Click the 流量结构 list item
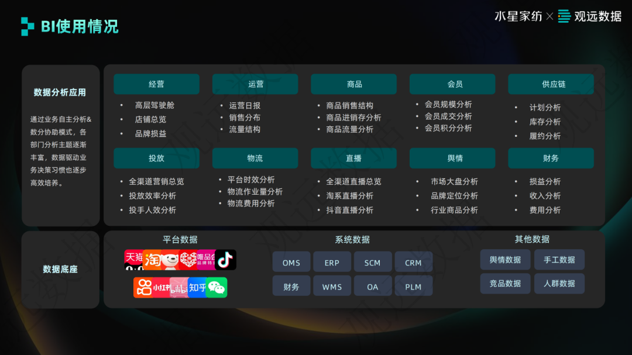Screen dimensions: 632x355 tap(245, 129)
